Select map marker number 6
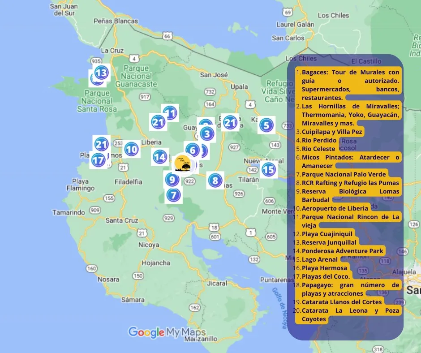The width and height of the screenshot is (421, 353). 193,150
